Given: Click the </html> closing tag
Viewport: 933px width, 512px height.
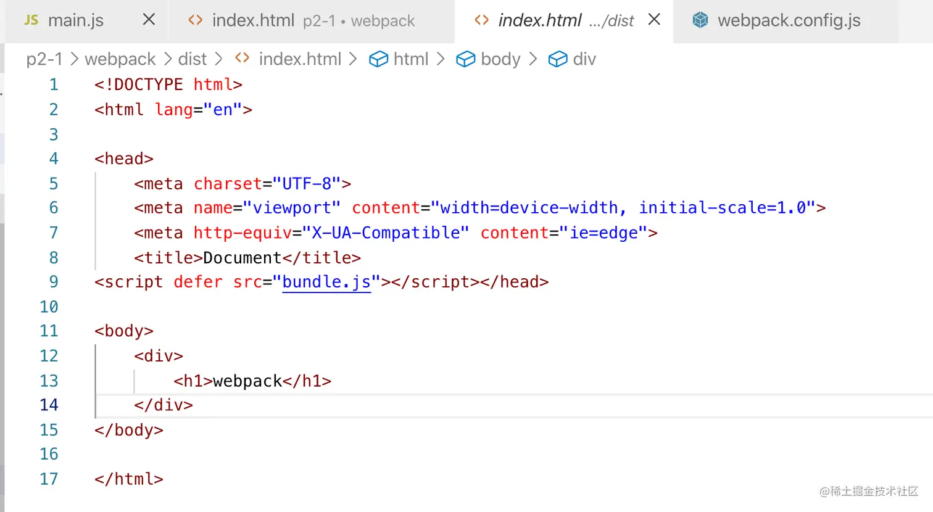Looking at the screenshot, I should (x=129, y=479).
